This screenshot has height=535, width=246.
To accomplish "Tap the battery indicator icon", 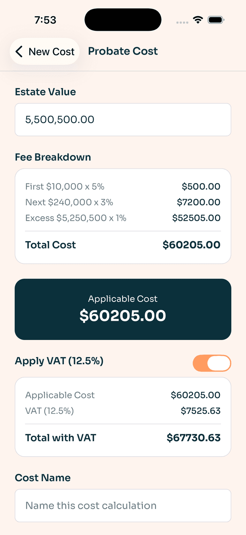I will tap(216, 19).
